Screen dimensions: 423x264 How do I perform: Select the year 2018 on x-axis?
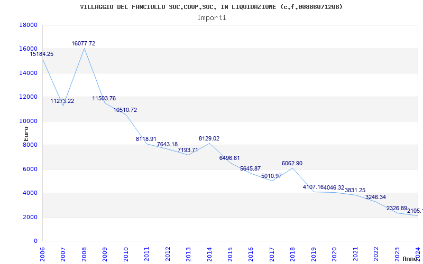(x=293, y=254)
